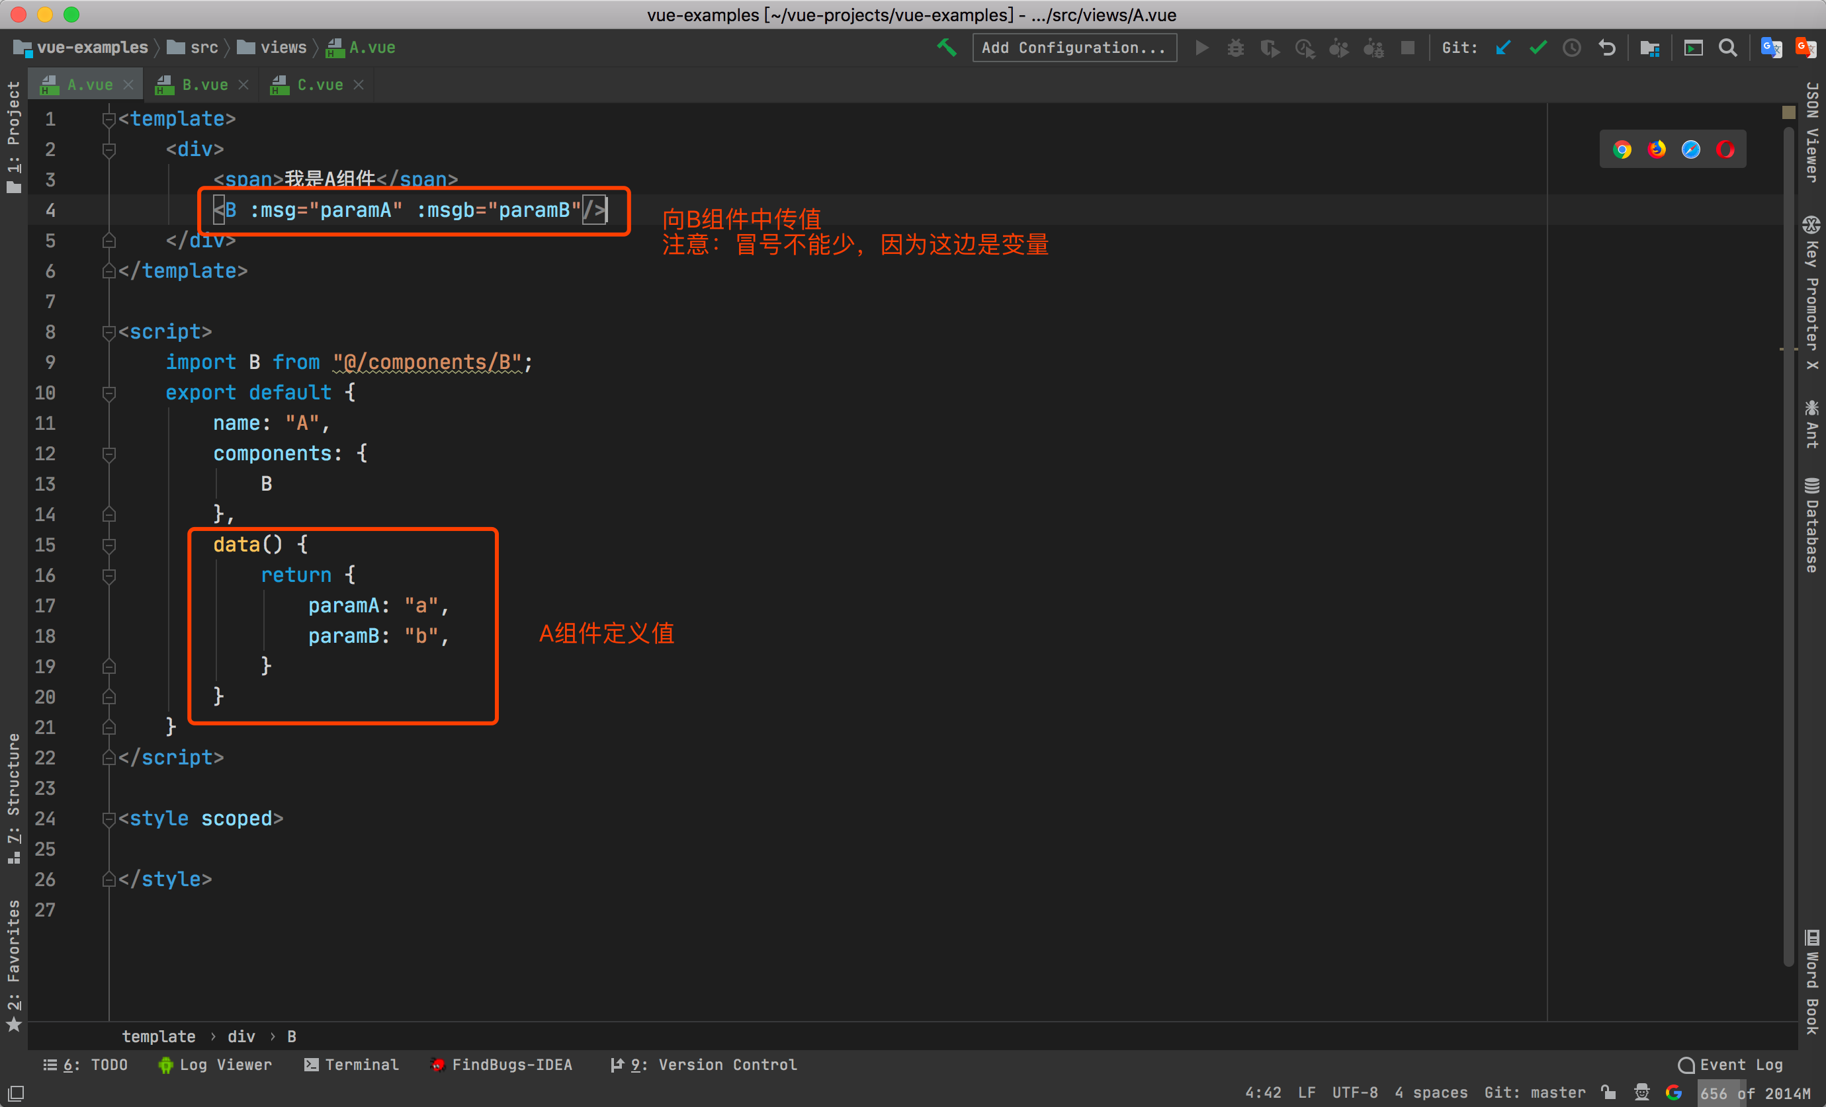The height and width of the screenshot is (1107, 1826).
Task: Collapse the template tag fold on line 1
Action: coord(109,119)
